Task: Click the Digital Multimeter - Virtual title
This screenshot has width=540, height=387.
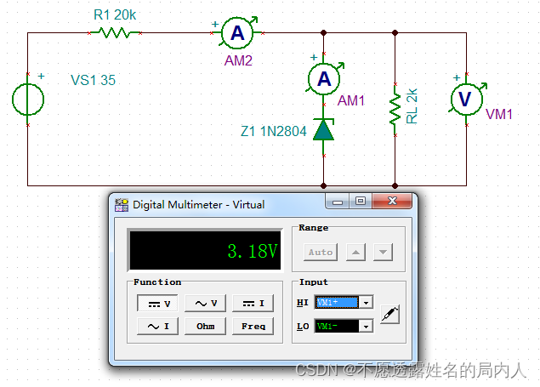Action: tap(199, 205)
